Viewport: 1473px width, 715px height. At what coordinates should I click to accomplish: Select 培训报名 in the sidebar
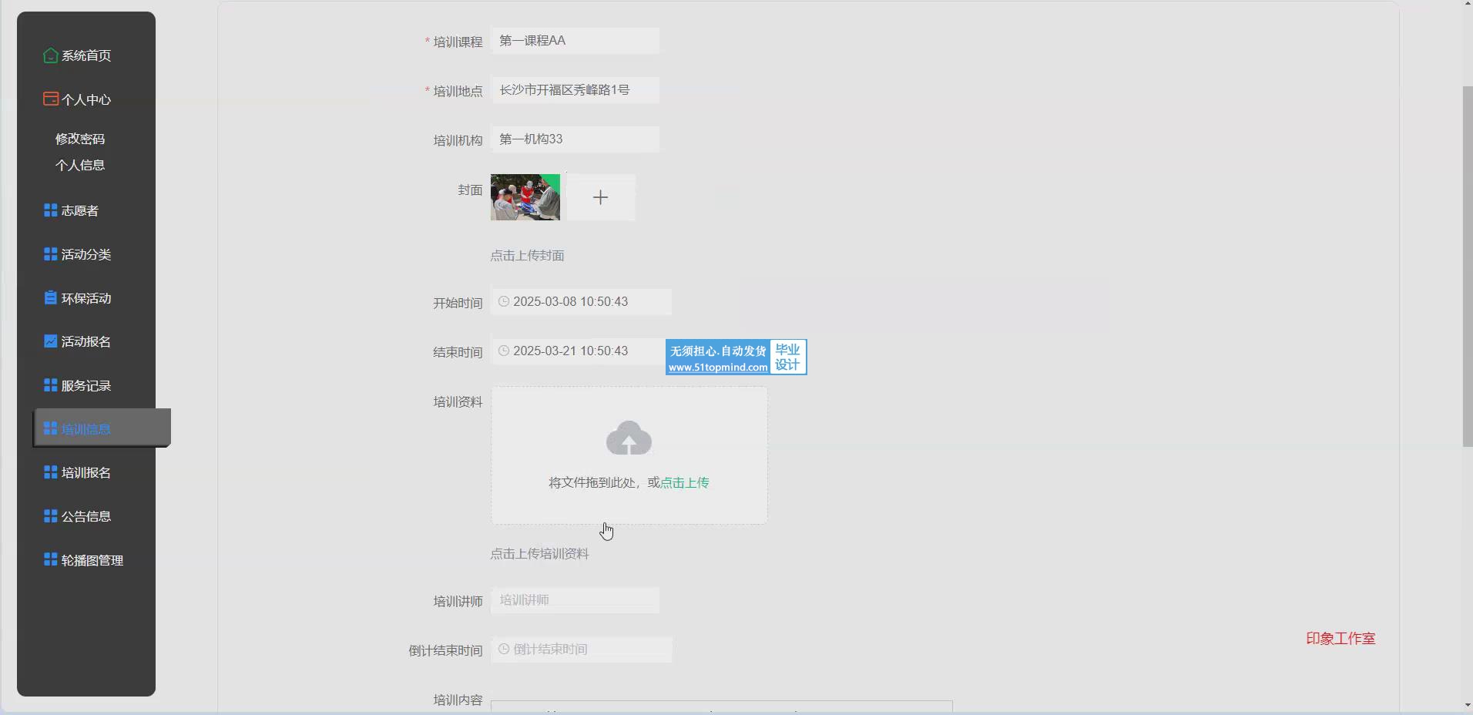(x=86, y=473)
